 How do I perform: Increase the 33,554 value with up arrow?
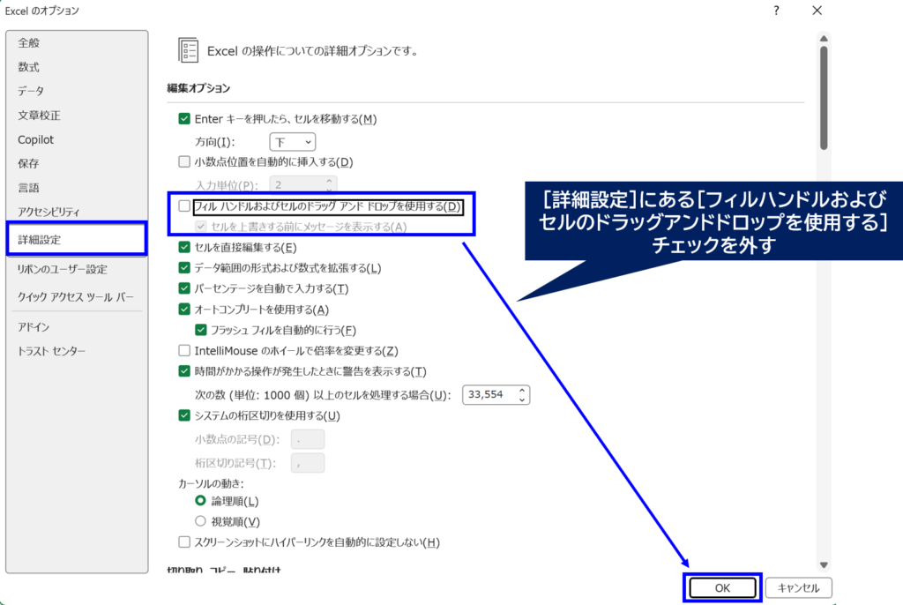[522, 390]
